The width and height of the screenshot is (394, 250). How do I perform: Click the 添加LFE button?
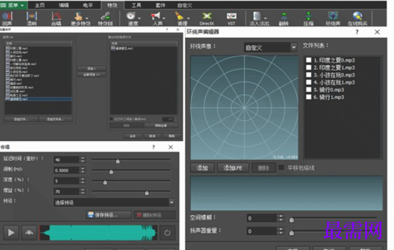[233, 168]
